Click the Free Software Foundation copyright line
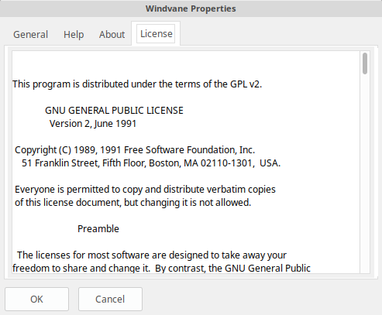The width and height of the screenshot is (382, 315). pyautogui.click(x=135, y=150)
